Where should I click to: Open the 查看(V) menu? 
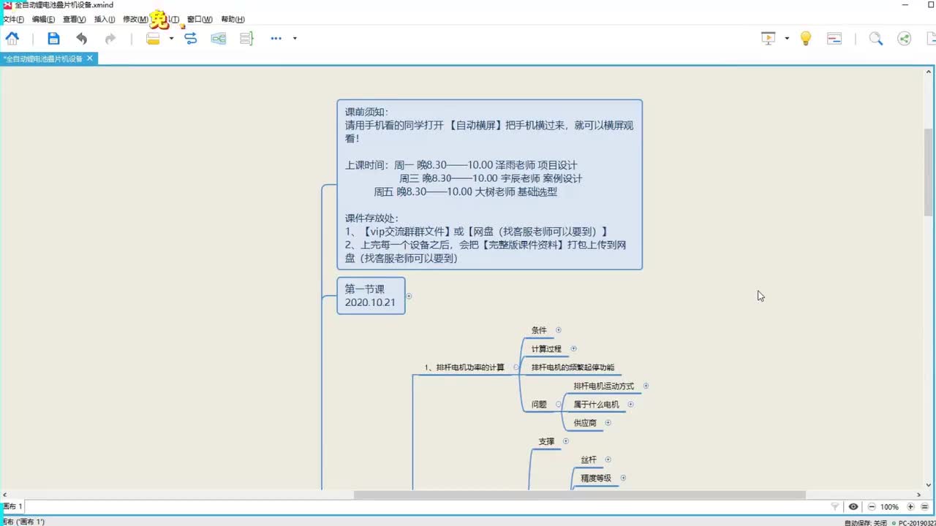(74, 20)
